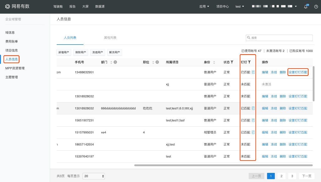Go to page 2
Image resolution: width=321 pixels, height=182 pixels.
point(281,176)
